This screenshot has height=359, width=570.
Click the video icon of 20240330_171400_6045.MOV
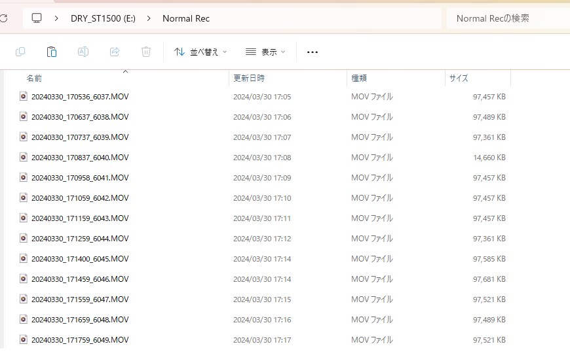24,258
